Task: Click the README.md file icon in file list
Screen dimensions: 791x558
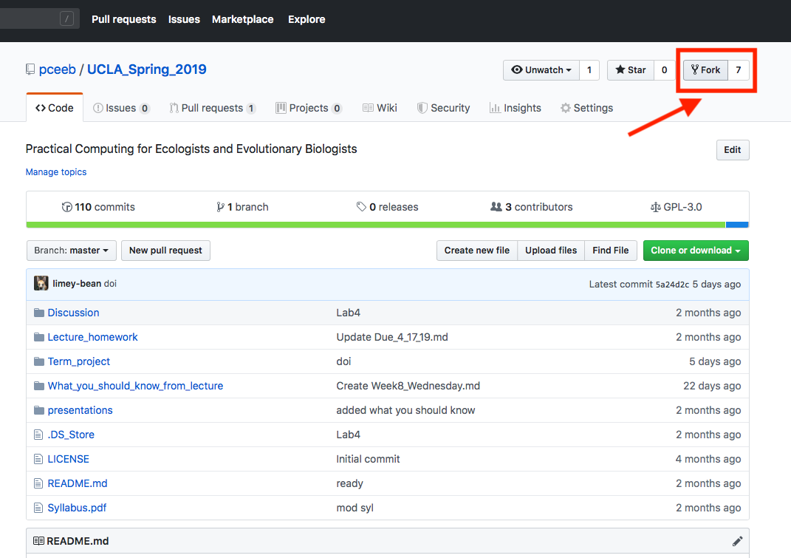Action: pos(38,483)
